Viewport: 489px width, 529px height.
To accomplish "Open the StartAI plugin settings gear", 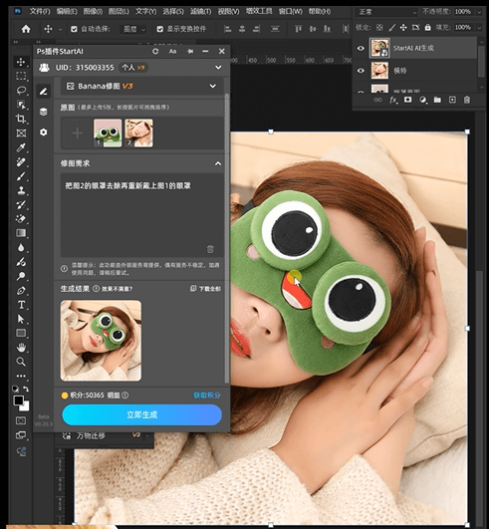I will tap(44, 132).
